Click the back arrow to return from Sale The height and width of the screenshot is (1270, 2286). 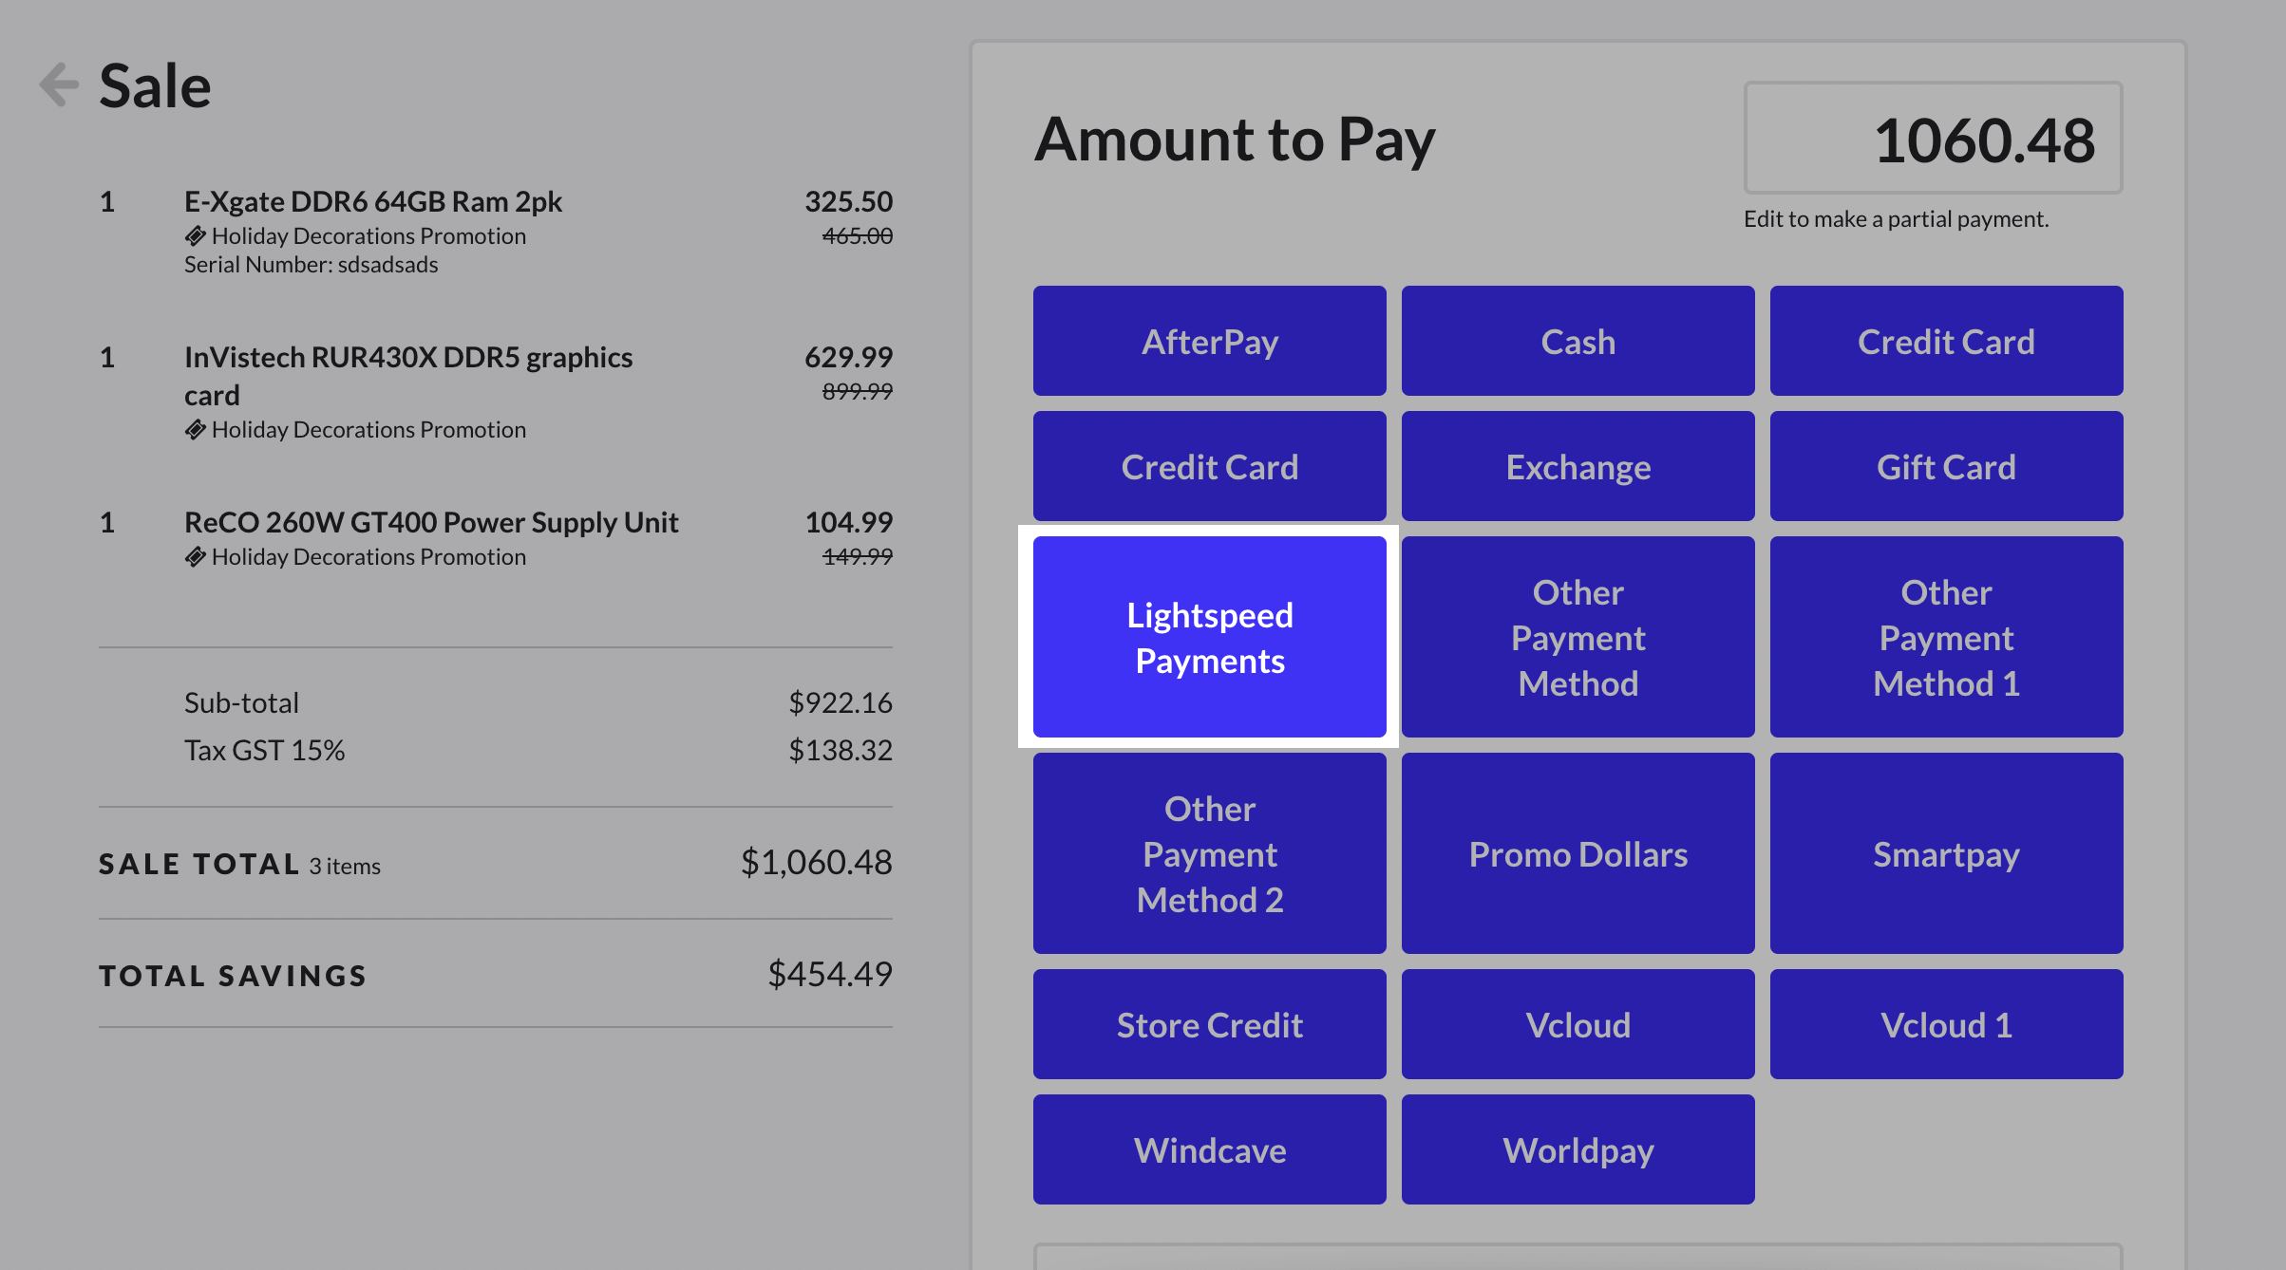[x=59, y=84]
